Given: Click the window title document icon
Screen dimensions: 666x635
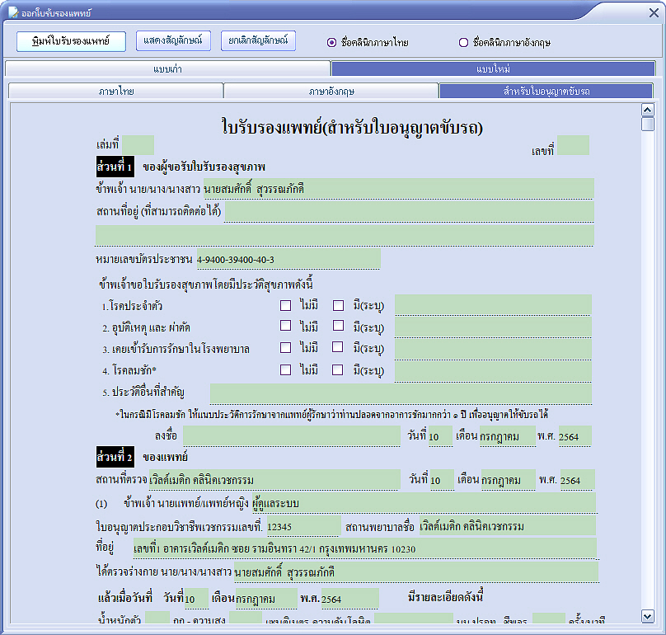Looking at the screenshot, I should click(13, 12).
